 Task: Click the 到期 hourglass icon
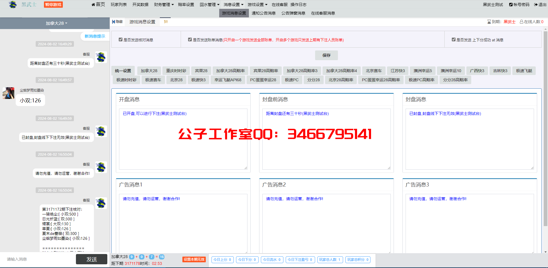489,22
